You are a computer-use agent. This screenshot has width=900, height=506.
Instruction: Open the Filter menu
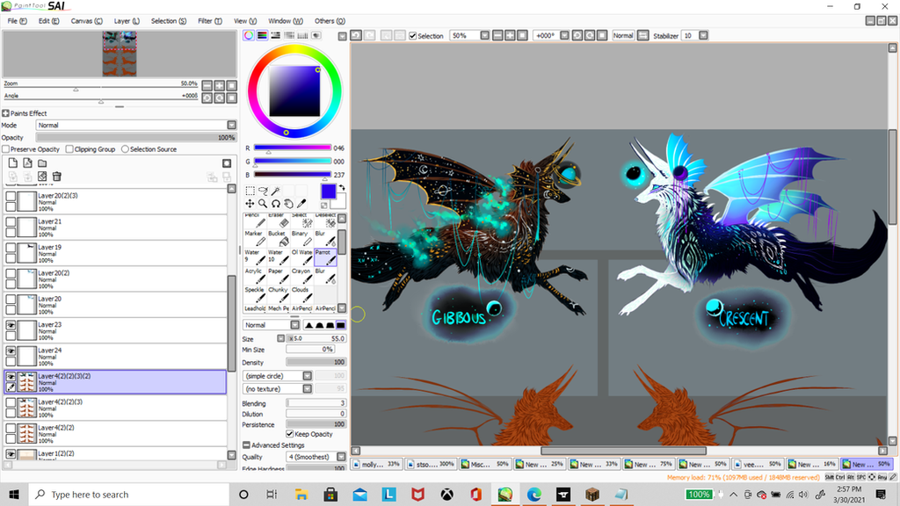point(210,21)
